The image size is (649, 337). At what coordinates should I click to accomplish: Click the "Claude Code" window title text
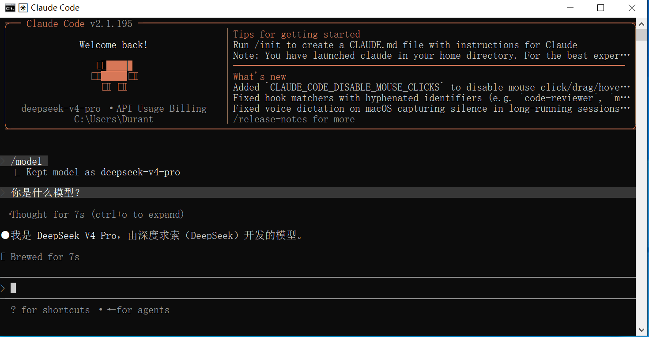coord(55,8)
